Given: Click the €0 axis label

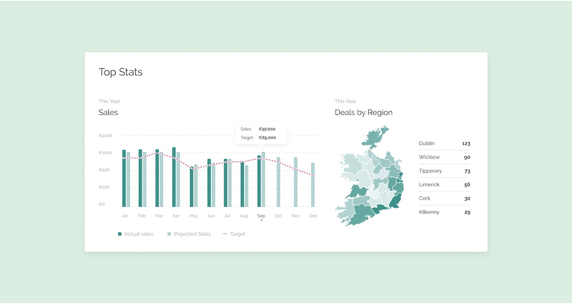Looking at the screenshot, I should [102, 204].
